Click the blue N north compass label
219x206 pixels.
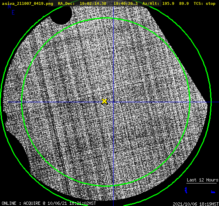(9, 6)
